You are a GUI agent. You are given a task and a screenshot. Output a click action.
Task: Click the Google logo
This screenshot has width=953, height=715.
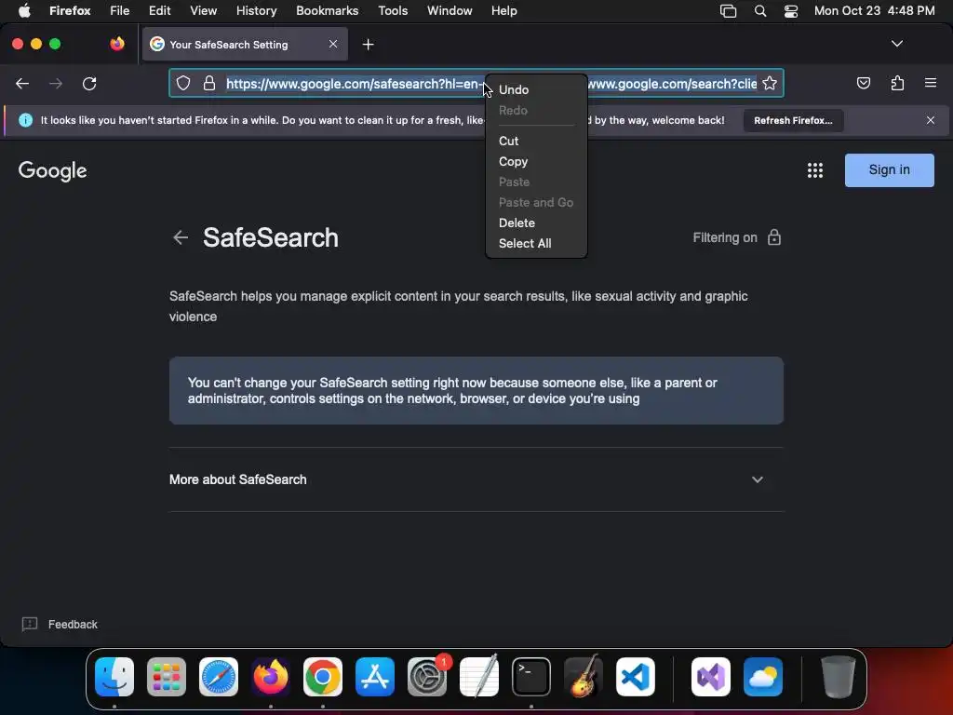(x=53, y=171)
